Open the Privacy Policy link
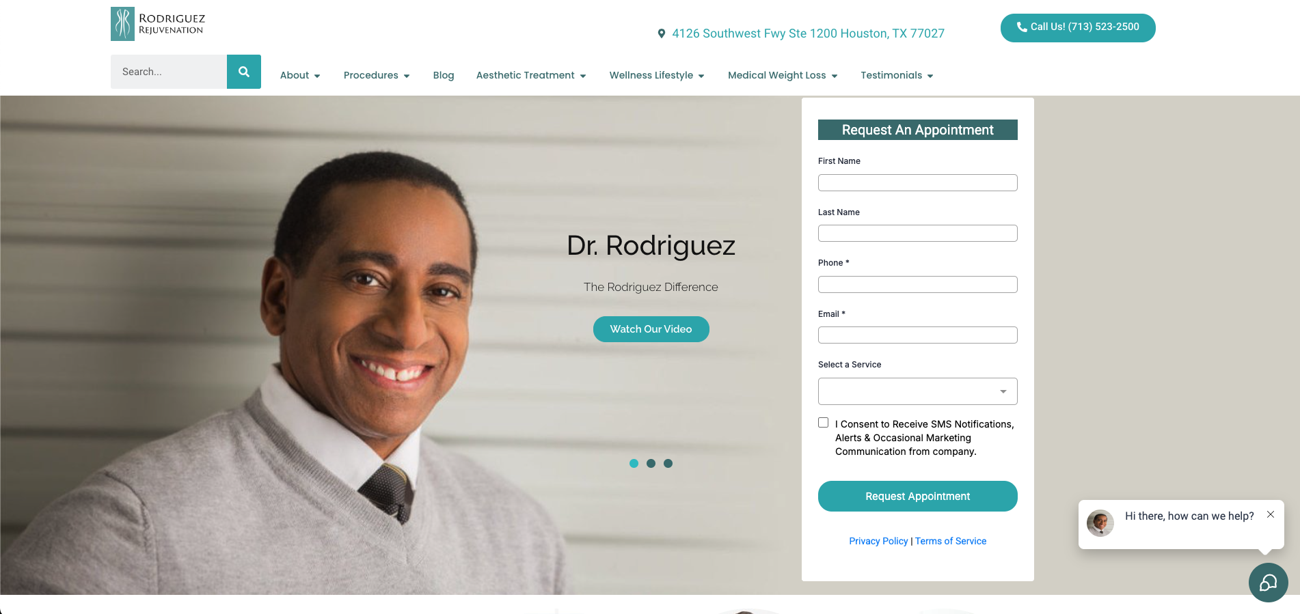The image size is (1300, 614). point(878,541)
